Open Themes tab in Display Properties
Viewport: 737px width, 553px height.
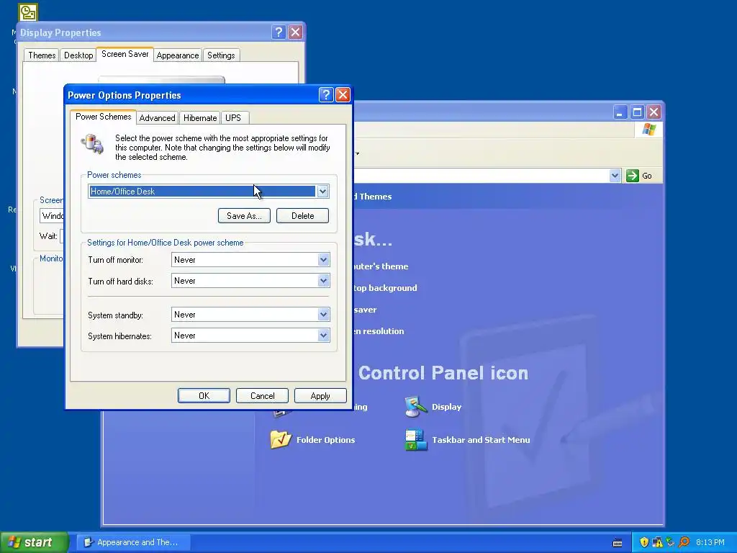pyautogui.click(x=42, y=55)
